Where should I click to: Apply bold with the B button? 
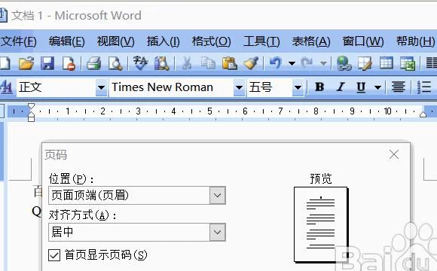pyautogui.click(x=319, y=87)
